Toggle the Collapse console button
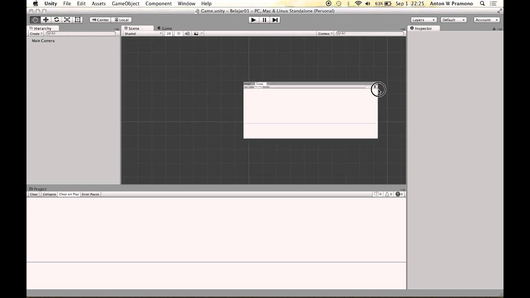530x298 pixels. (x=49, y=194)
